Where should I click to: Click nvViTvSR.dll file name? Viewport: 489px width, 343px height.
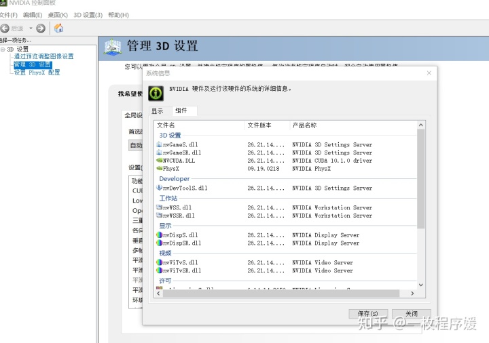point(182,270)
